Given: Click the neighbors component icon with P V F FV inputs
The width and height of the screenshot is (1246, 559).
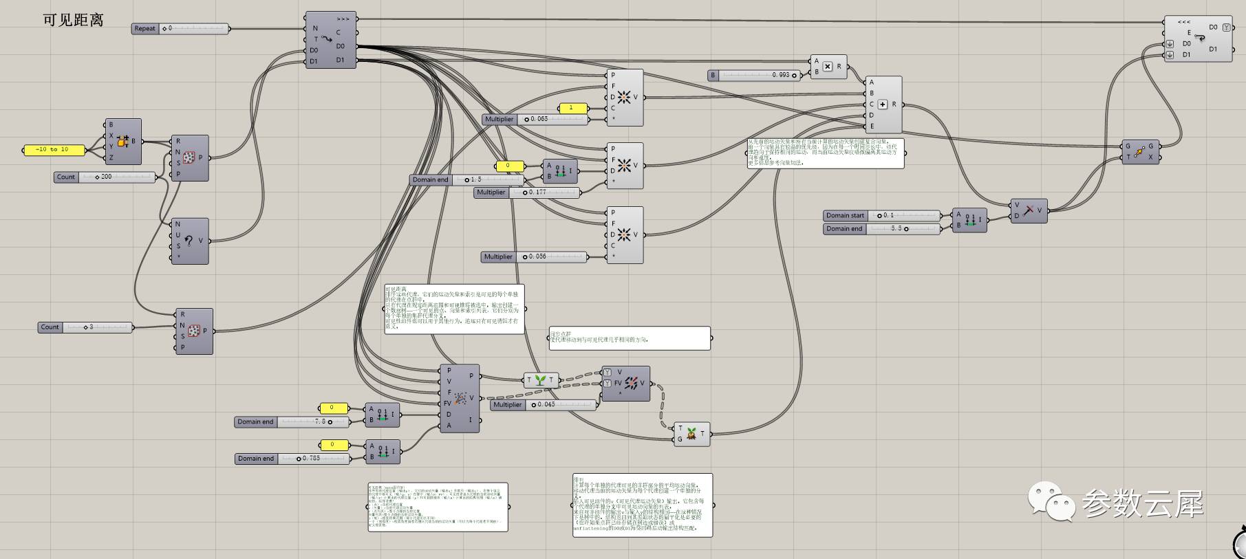Looking at the screenshot, I should 460,398.
